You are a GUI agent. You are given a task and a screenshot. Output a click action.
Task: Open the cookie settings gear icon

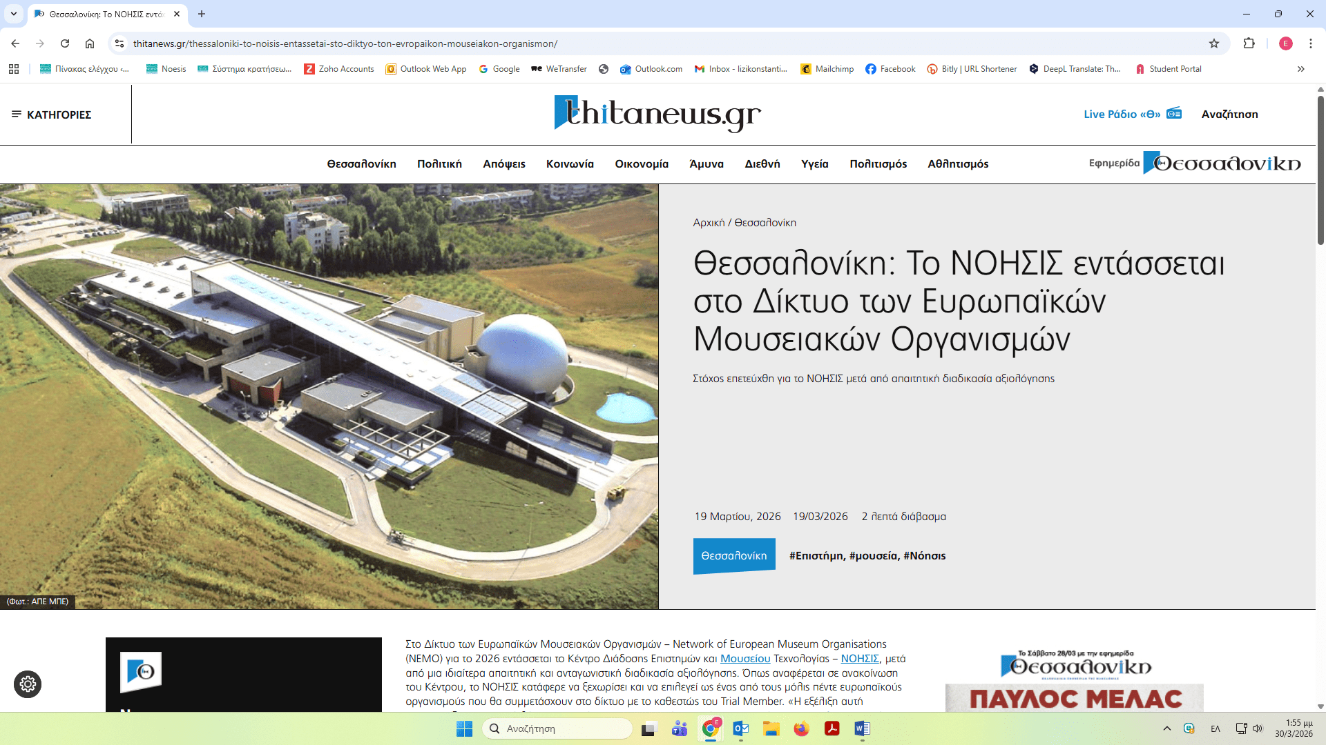click(28, 684)
